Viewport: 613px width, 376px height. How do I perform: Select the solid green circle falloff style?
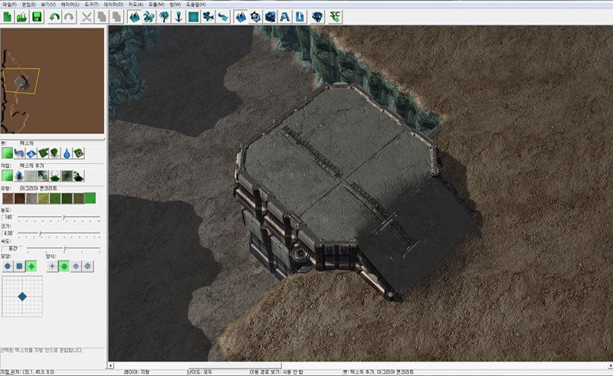[64, 266]
